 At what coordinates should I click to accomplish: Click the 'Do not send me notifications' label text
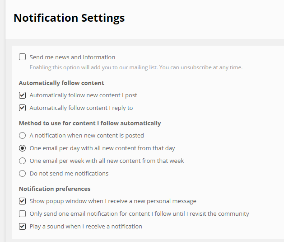point(69,174)
